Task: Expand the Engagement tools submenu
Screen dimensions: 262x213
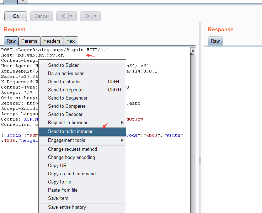Action: [x=66, y=140]
